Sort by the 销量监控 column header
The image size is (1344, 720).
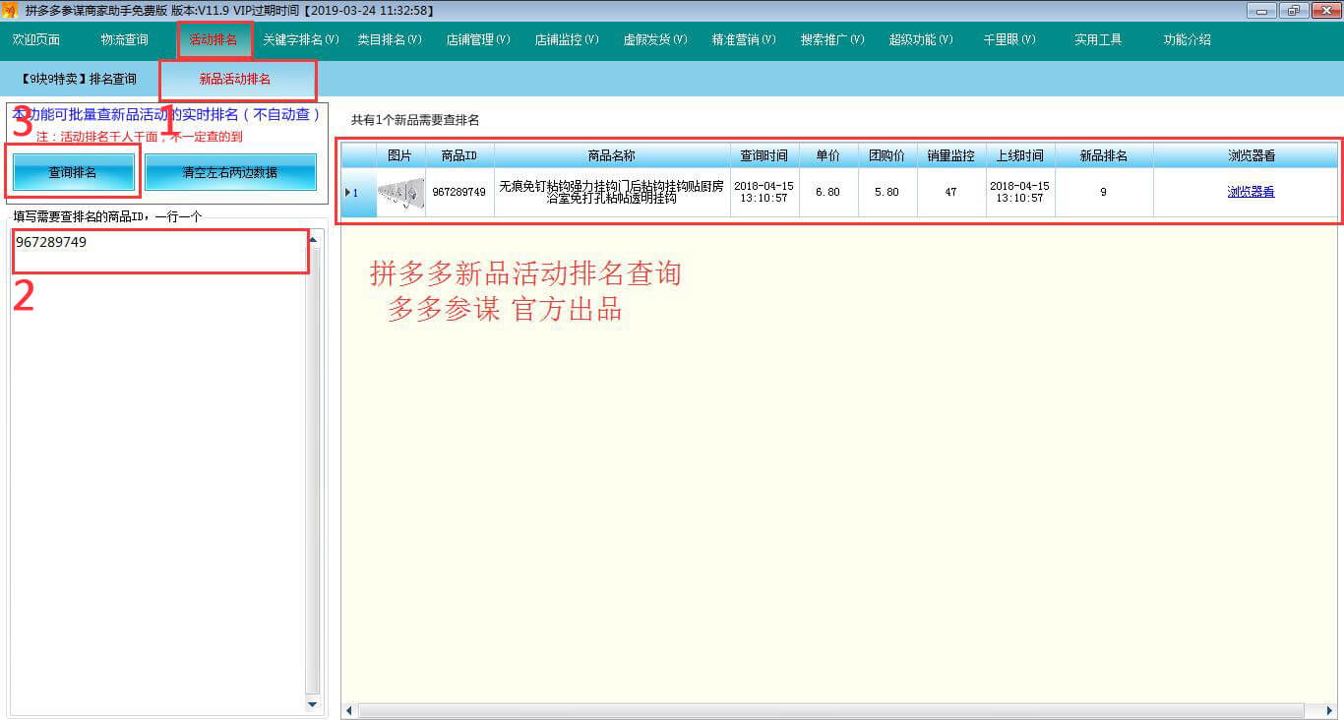[951, 155]
